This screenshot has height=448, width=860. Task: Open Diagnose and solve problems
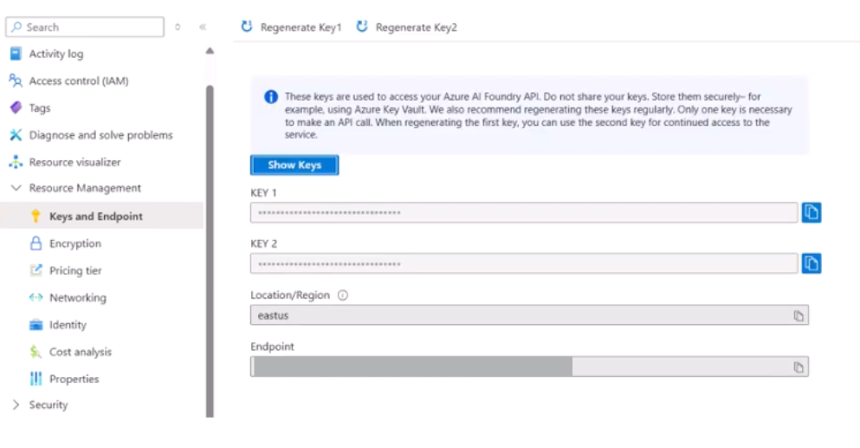[100, 135]
